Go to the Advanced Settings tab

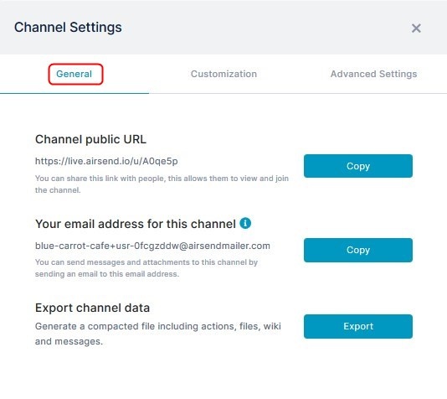[x=373, y=74]
